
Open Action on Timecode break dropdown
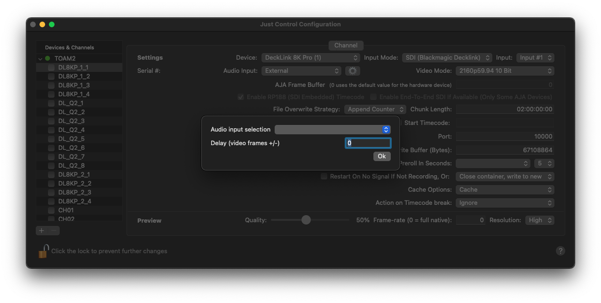[x=505, y=203]
